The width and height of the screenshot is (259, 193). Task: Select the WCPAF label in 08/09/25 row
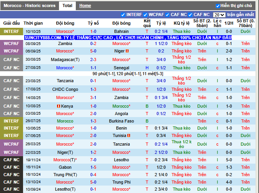[x=11, y=44]
